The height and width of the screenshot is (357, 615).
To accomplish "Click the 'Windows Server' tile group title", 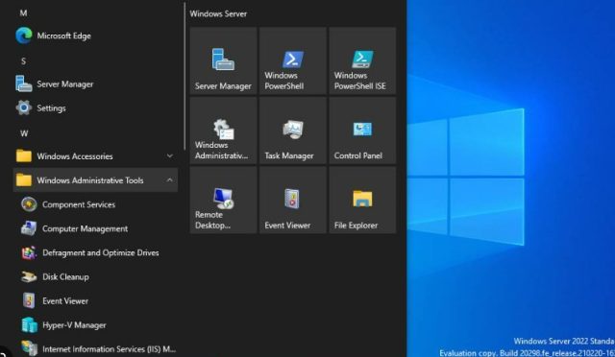I will click(218, 14).
